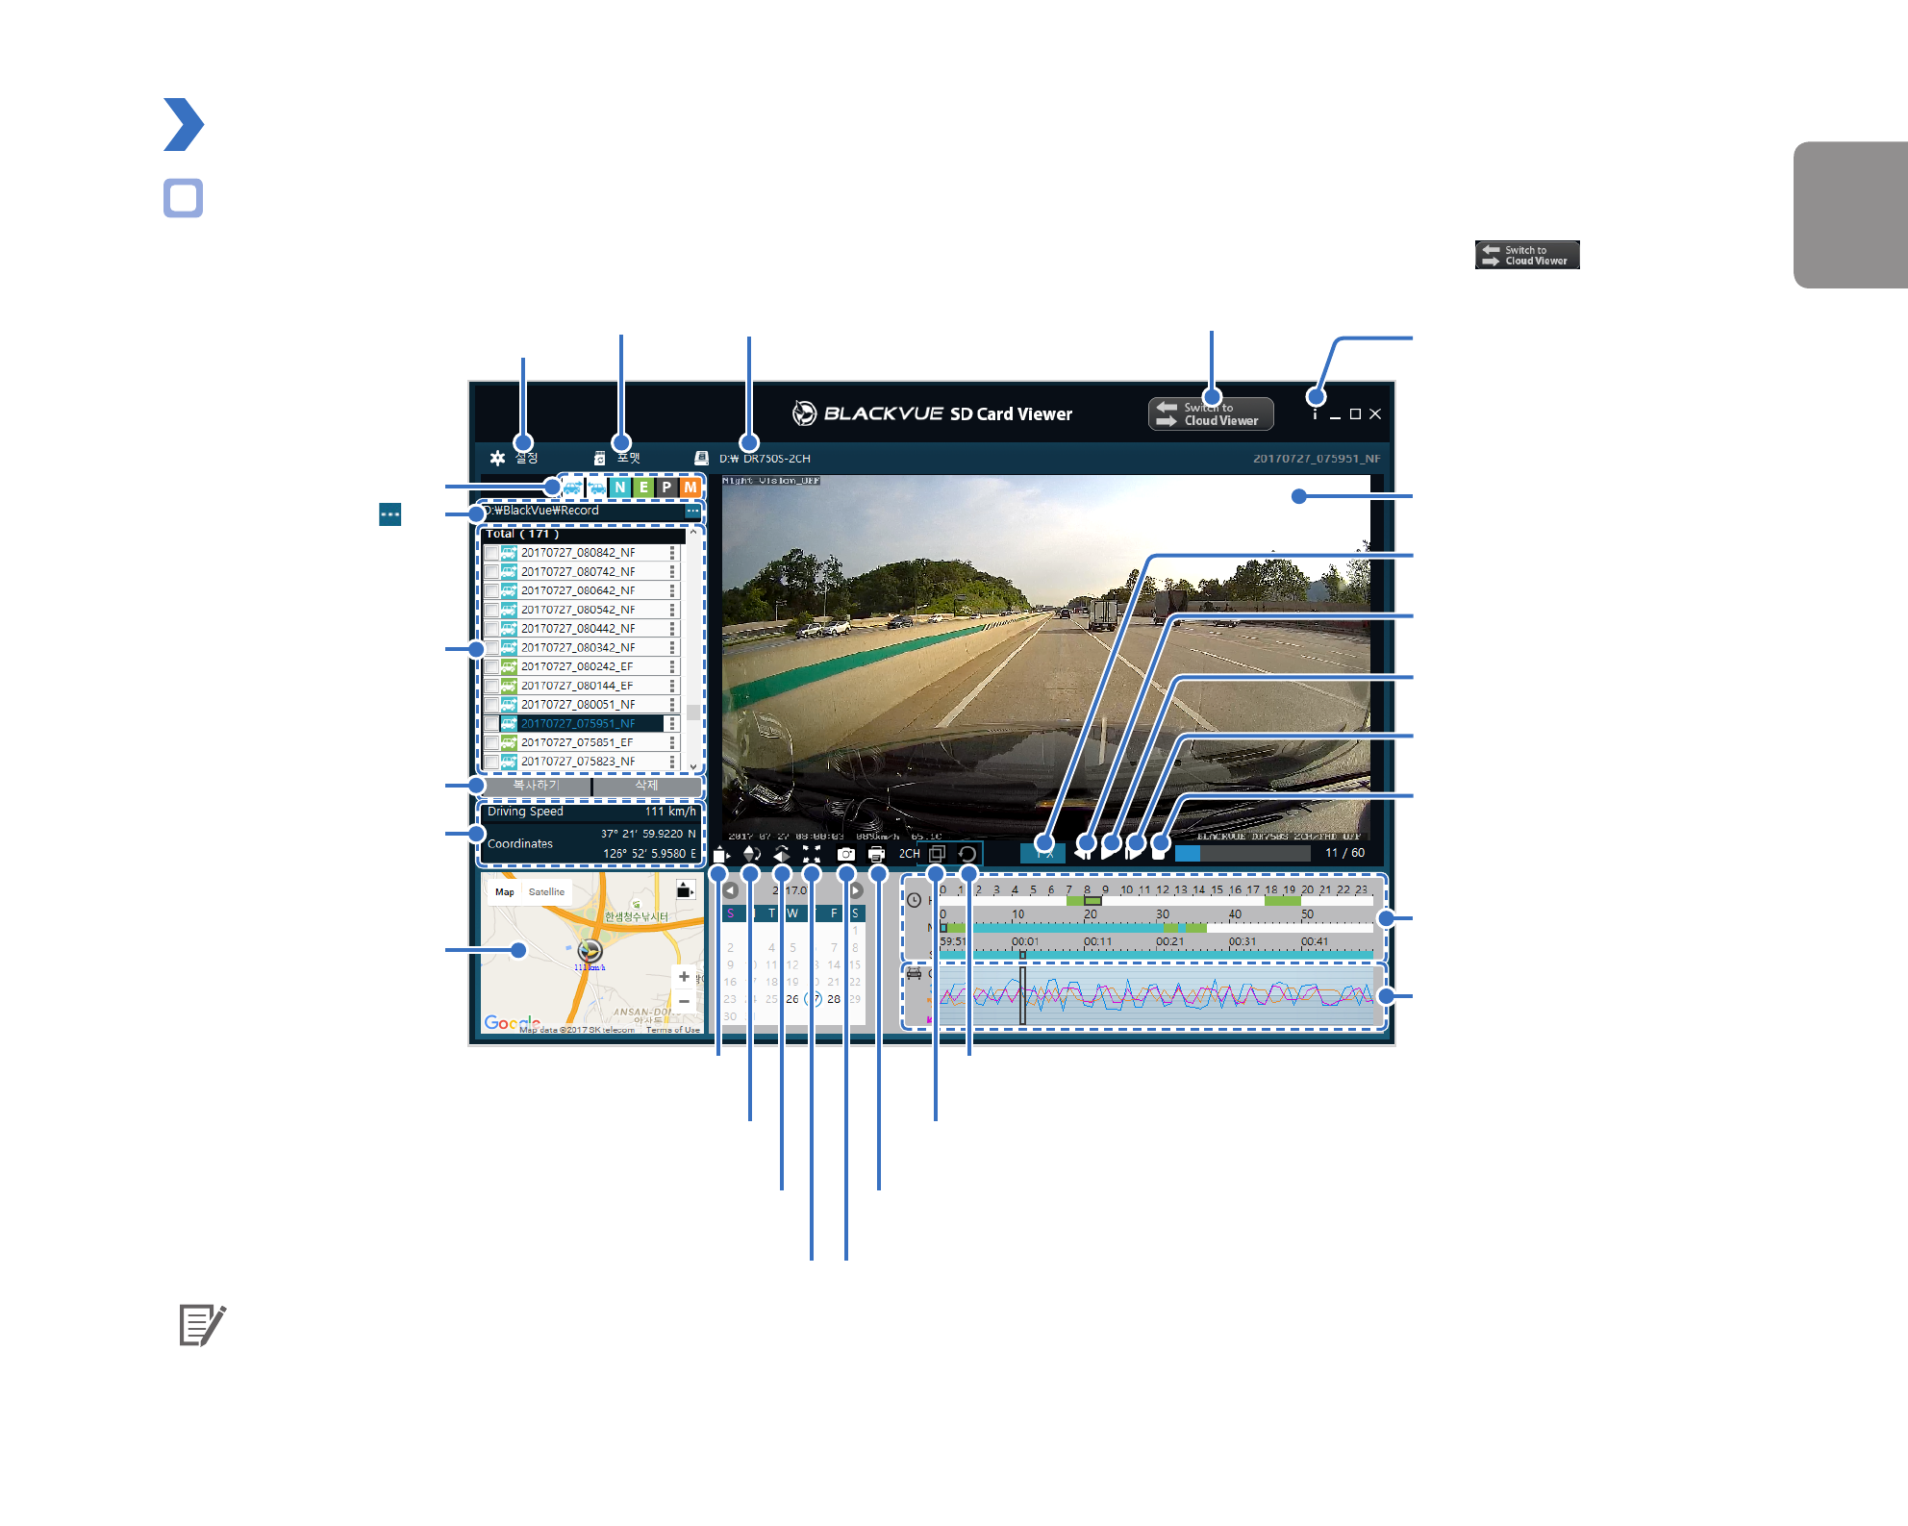Enter full screen video view
This screenshot has height=1526, width=1908.
tap(812, 854)
